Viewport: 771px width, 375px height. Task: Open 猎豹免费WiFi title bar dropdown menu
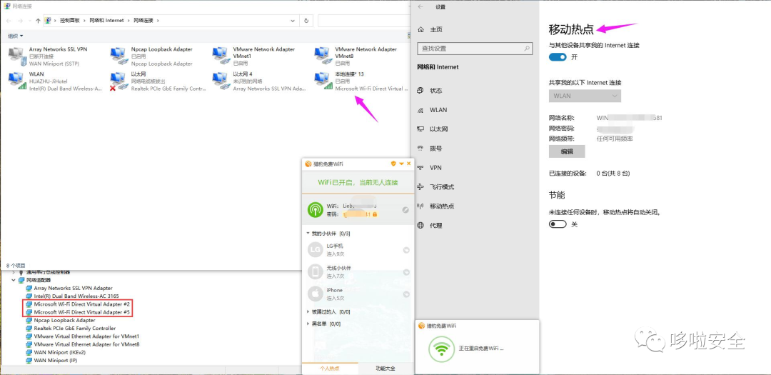(x=401, y=164)
